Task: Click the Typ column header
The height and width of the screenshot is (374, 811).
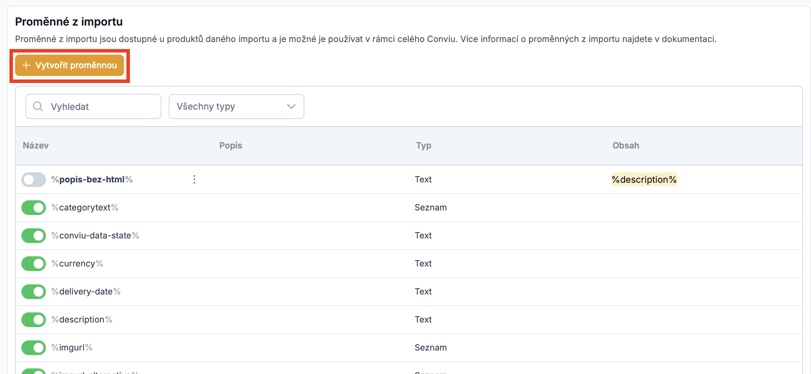Action: 423,146
